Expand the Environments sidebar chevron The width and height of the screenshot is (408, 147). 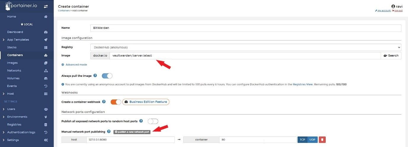3,117
